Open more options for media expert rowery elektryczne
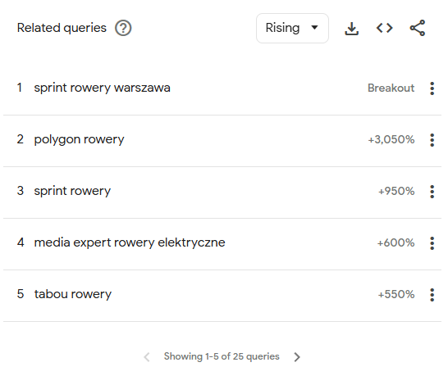The image size is (448, 376). (432, 243)
